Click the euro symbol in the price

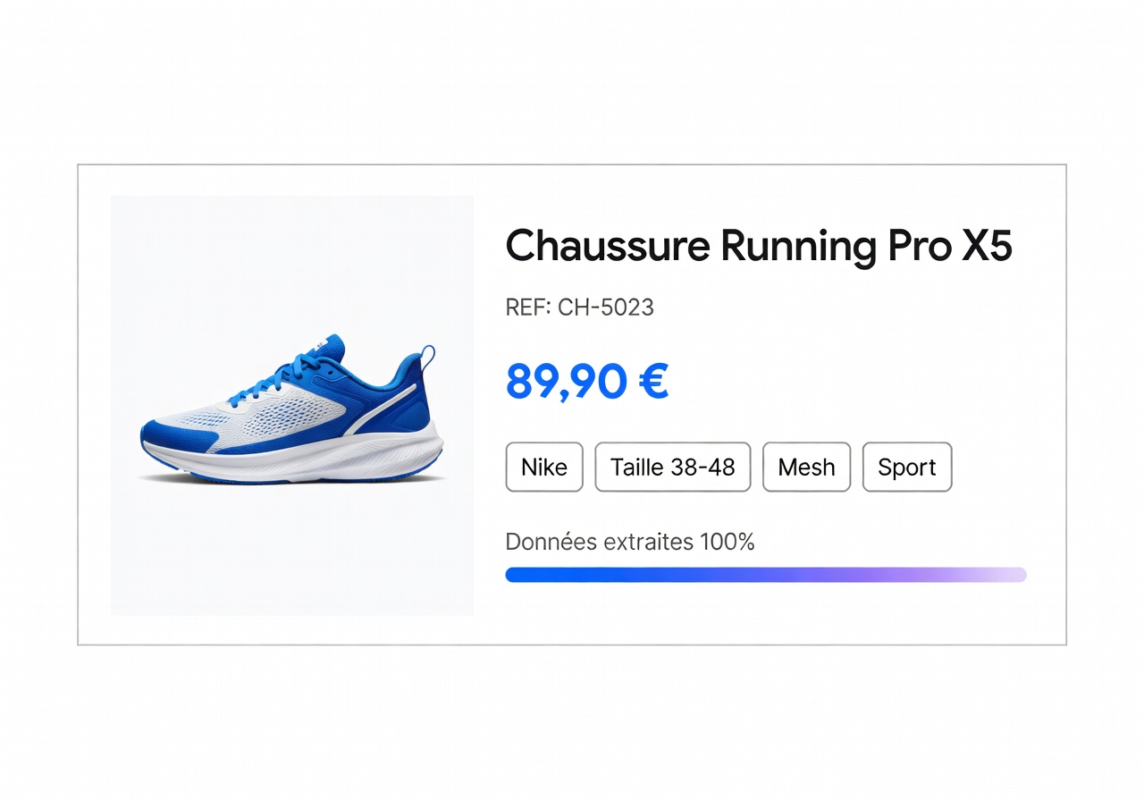coord(653,382)
